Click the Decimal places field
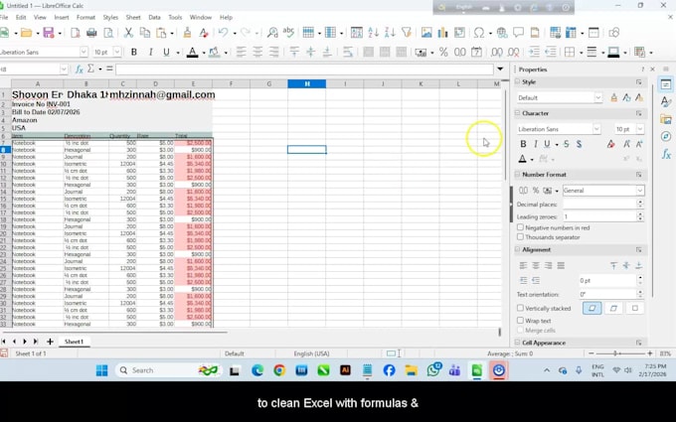 pyautogui.click(x=600, y=204)
